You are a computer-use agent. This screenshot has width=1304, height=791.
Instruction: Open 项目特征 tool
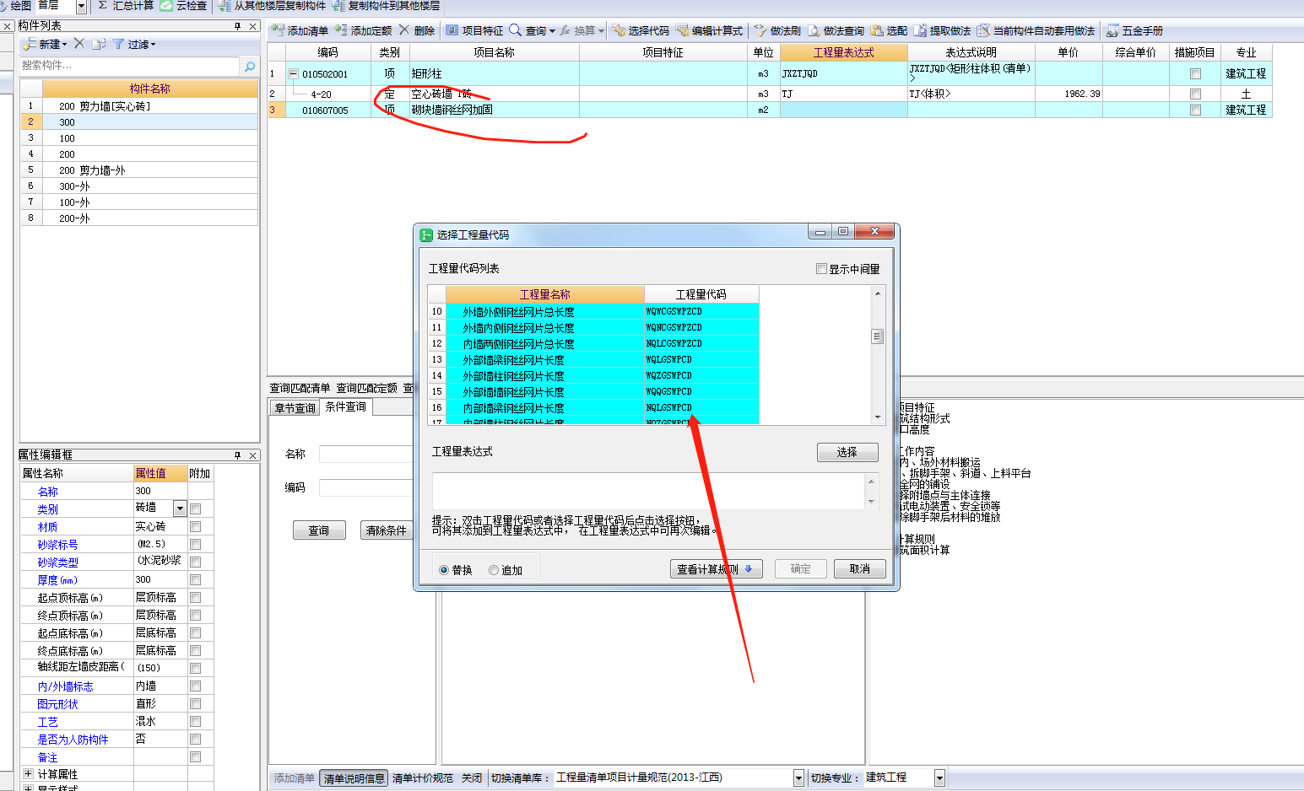tap(475, 30)
